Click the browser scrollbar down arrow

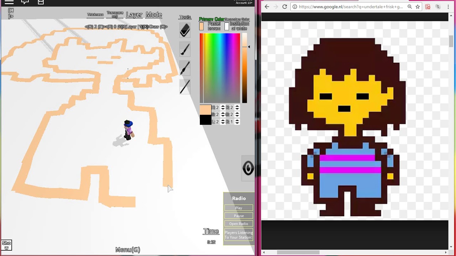tap(451, 247)
